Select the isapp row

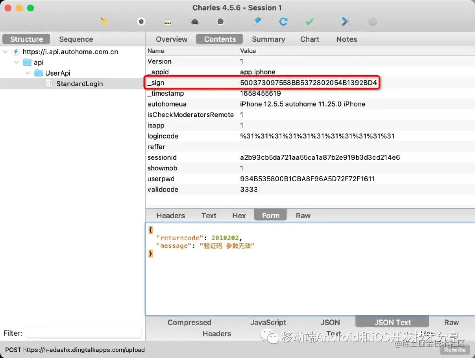click(310, 125)
